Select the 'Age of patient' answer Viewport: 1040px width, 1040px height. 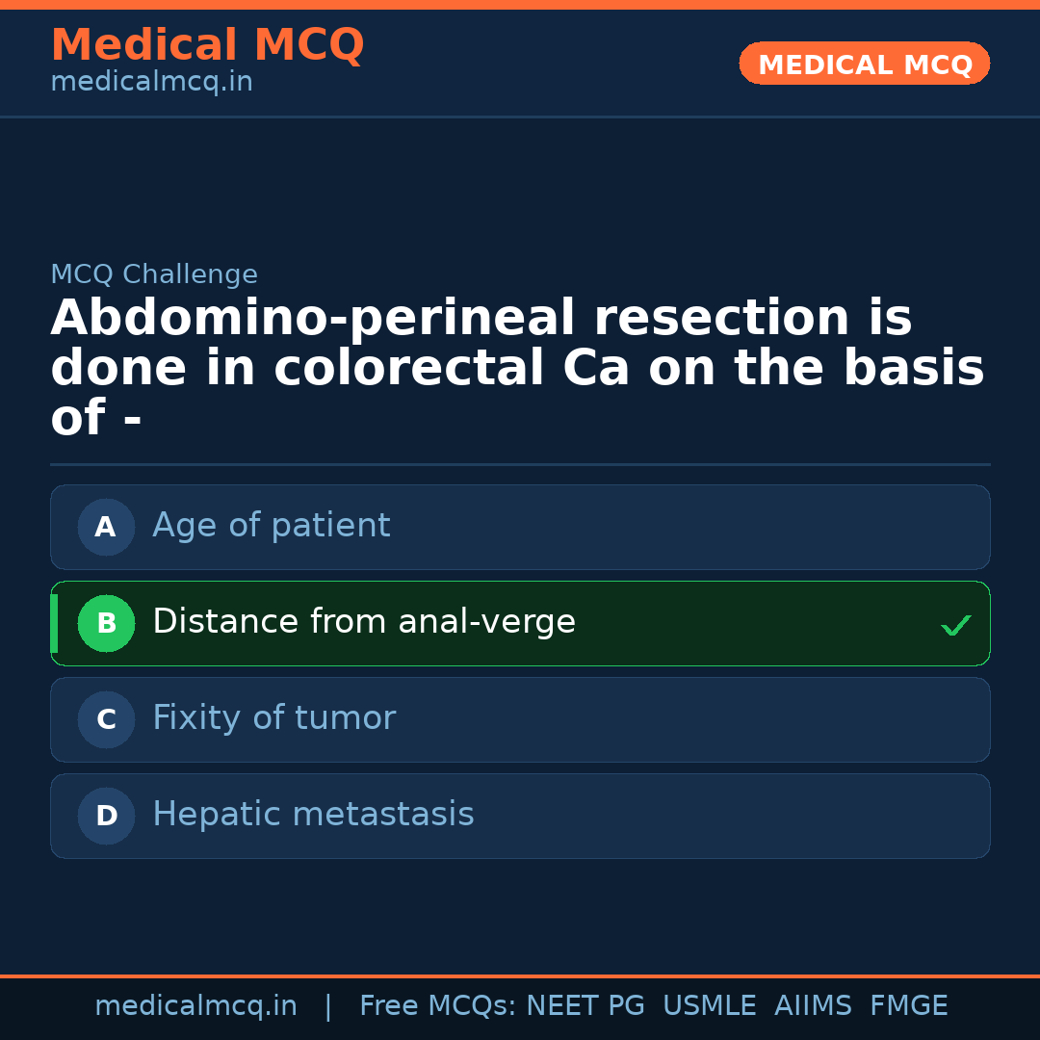tap(272, 526)
